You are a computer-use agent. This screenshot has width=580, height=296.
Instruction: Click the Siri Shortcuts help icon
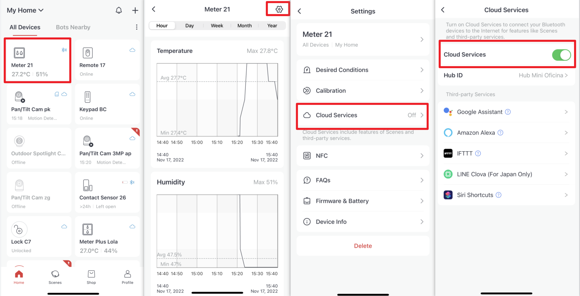(x=498, y=195)
